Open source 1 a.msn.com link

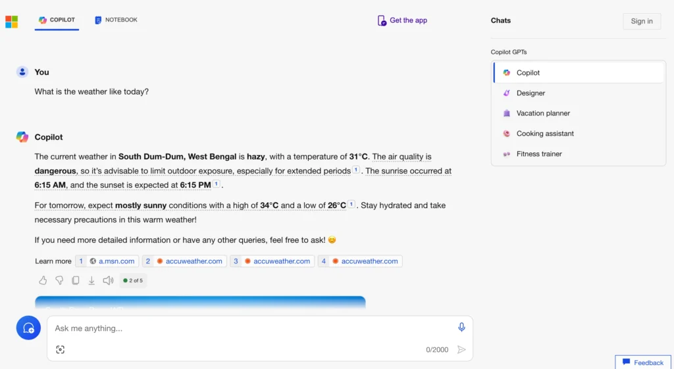tap(107, 261)
